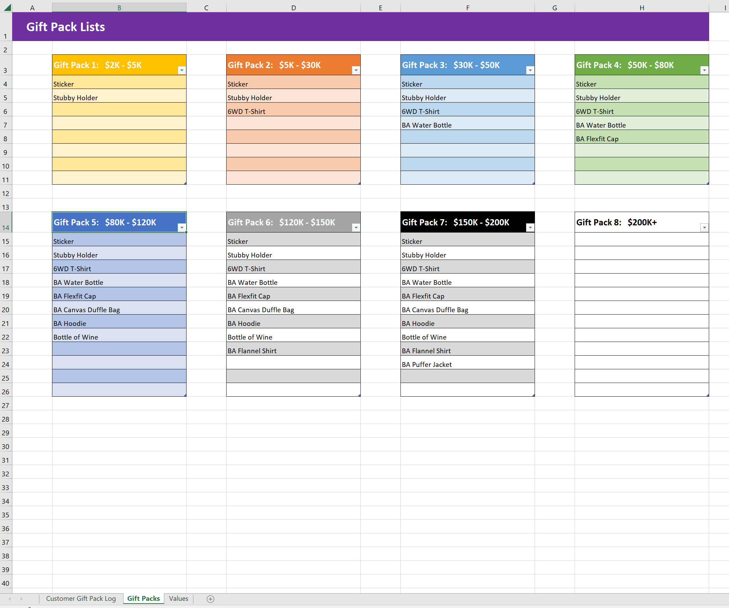Image resolution: width=729 pixels, height=608 pixels.
Task: Select the Gift Packs sheet tab
Action: (143, 599)
